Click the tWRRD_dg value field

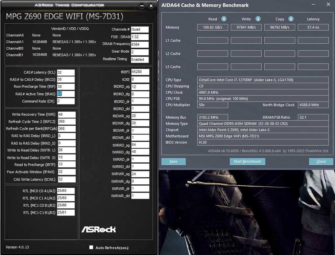140,152
